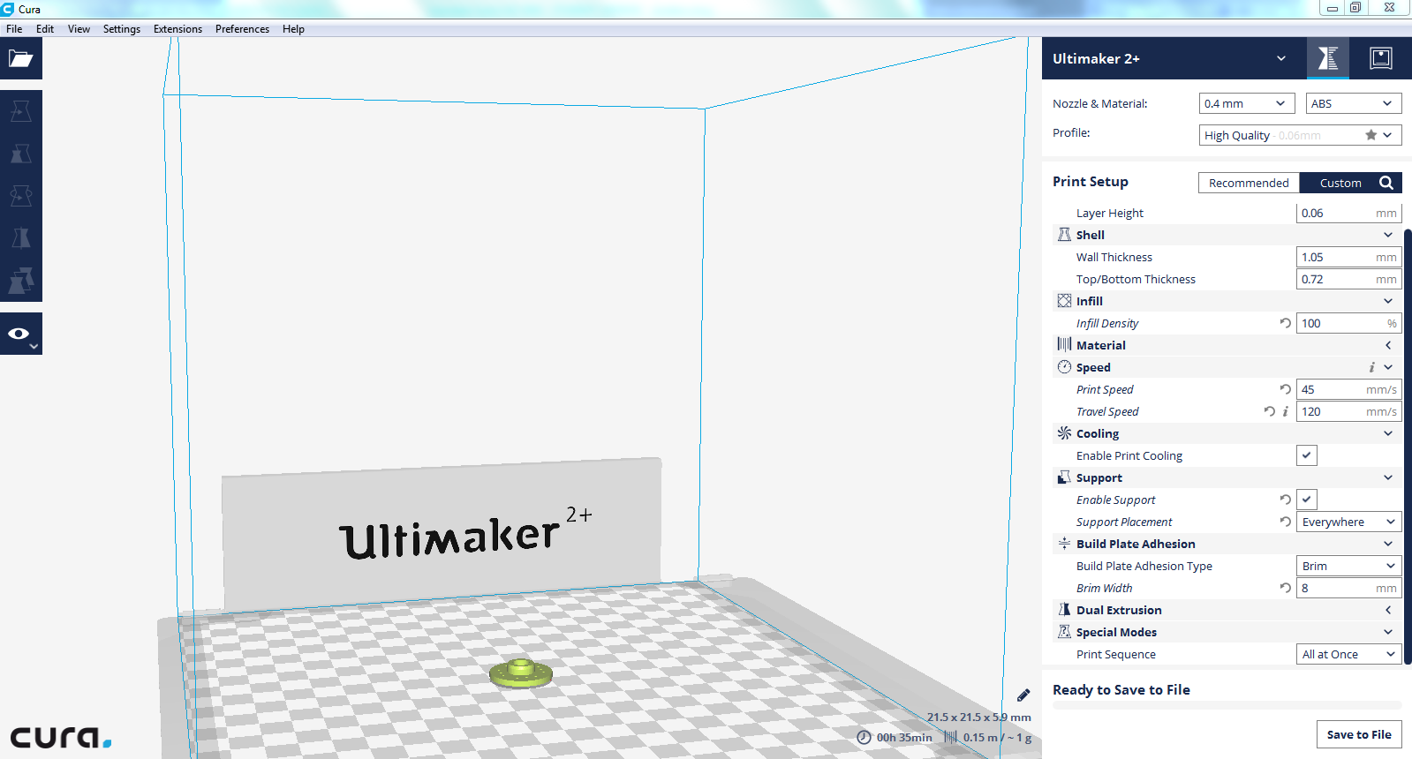Image resolution: width=1412 pixels, height=759 pixels.
Task: Open Support Placement Everywhere dropdown
Action: pyautogui.click(x=1348, y=522)
